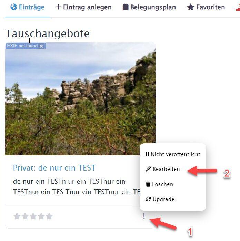Choose Bearbeiten from the options menu
Screen dimensions: 240x241
tap(163, 169)
